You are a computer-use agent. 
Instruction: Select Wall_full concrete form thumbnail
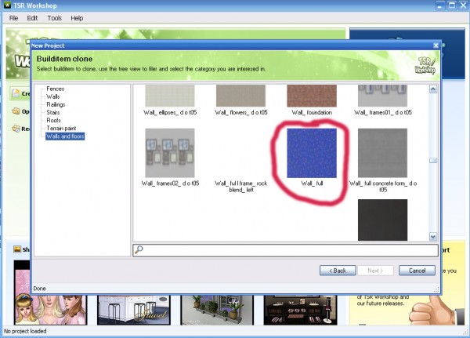(x=383, y=153)
